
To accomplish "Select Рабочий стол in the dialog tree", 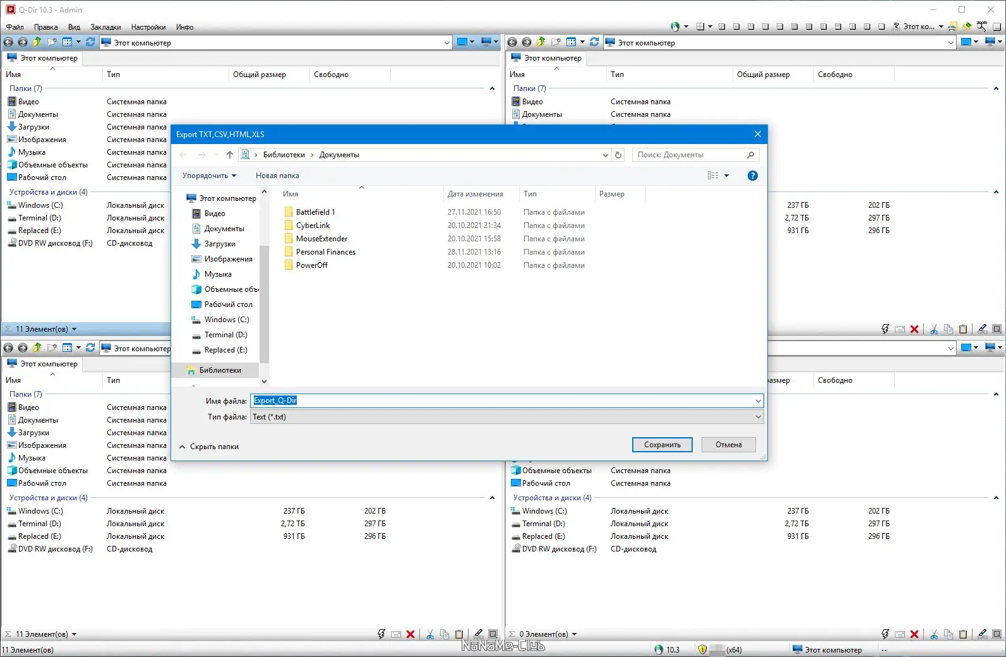I will [228, 304].
